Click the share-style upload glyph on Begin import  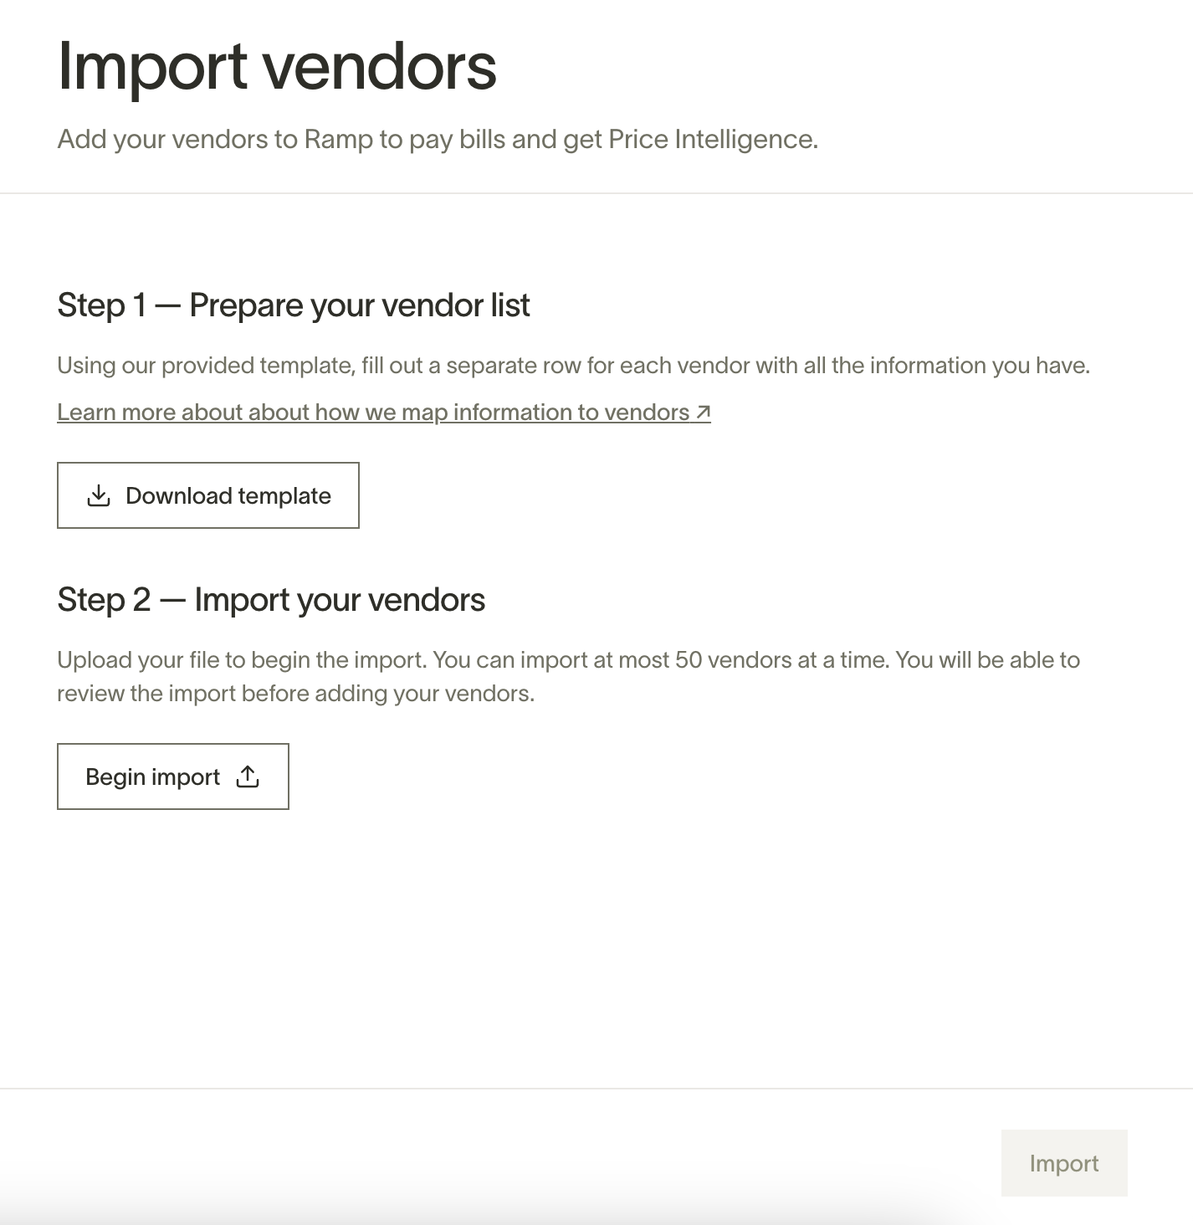click(247, 777)
